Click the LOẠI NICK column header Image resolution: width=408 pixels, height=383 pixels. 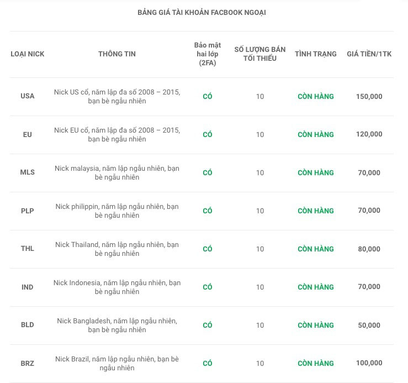(28, 54)
